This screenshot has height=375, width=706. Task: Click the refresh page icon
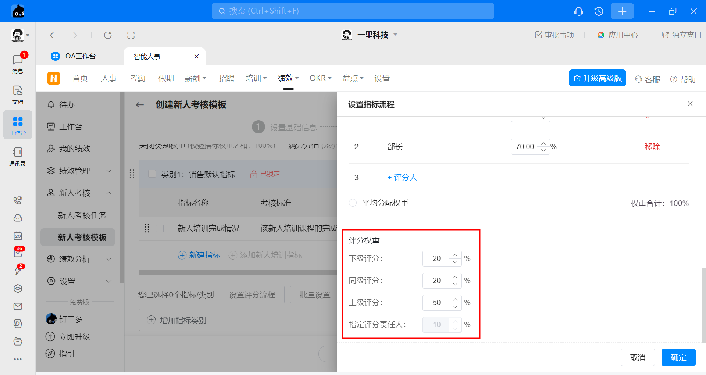click(108, 35)
